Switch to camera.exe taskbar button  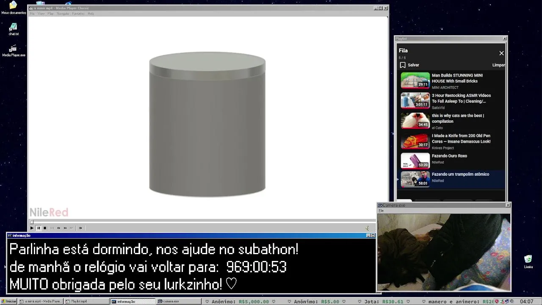(x=178, y=301)
